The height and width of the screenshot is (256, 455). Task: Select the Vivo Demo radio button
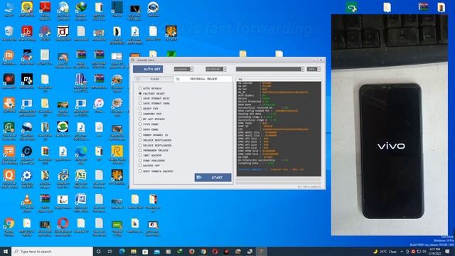140,124
